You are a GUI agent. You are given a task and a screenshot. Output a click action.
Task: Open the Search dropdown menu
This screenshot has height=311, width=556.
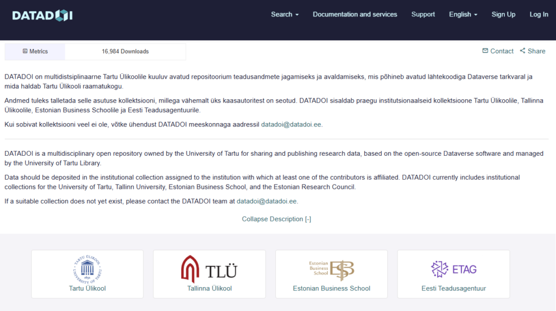[x=285, y=15]
